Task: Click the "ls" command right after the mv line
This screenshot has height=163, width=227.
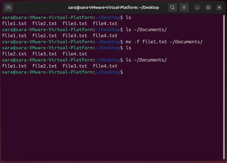Action: [x=128, y=48]
